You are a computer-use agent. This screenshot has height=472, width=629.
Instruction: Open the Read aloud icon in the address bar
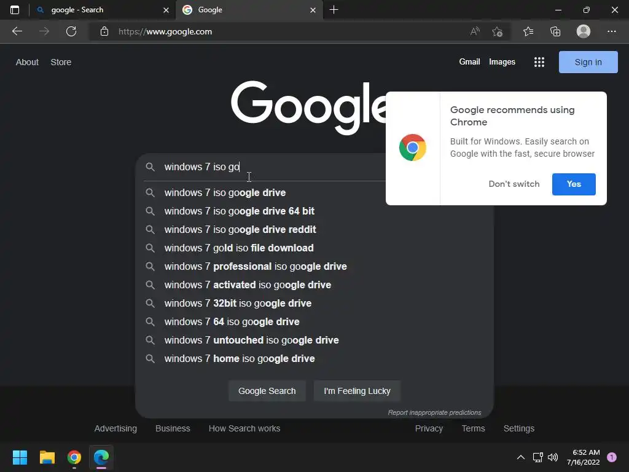click(x=475, y=31)
